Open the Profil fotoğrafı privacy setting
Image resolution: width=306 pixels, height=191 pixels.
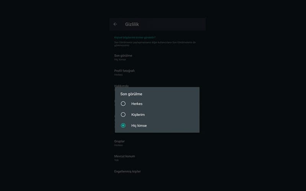point(124,71)
